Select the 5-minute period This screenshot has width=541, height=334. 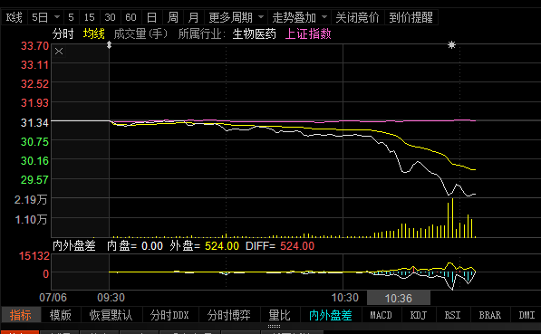click(x=71, y=17)
